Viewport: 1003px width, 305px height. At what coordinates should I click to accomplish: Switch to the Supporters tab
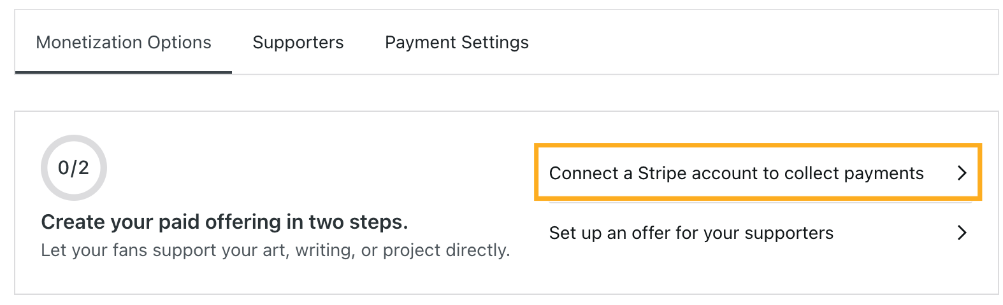coord(298,43)
